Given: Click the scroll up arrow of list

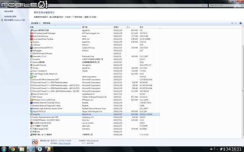Looking at the screenshot, I should tap(242, 27).
